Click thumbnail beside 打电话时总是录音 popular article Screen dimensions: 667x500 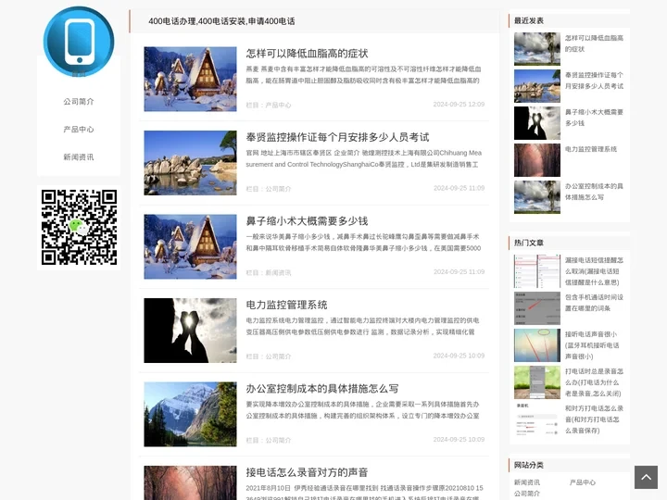[x=536, y=382]
